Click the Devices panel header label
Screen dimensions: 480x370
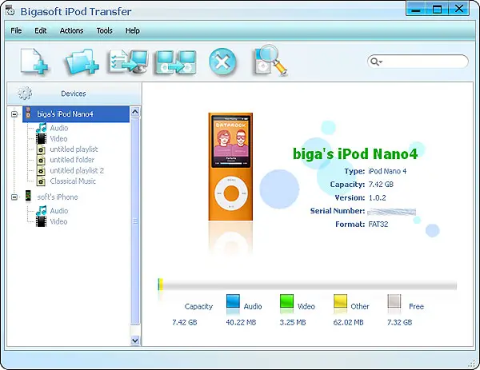(74, 93)
